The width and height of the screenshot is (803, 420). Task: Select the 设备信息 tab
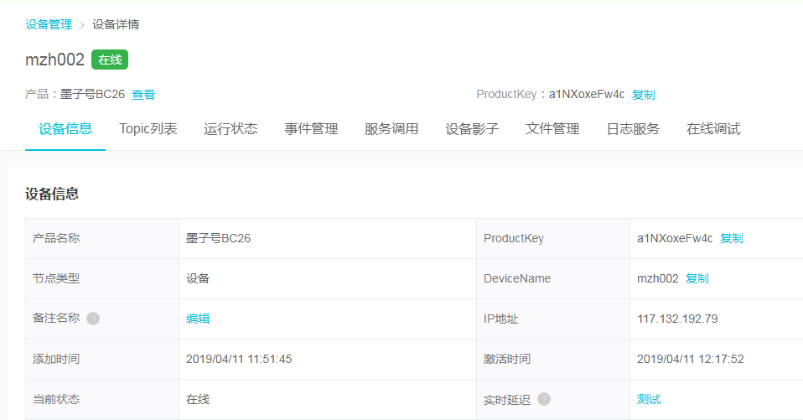(x=65, y=129)
